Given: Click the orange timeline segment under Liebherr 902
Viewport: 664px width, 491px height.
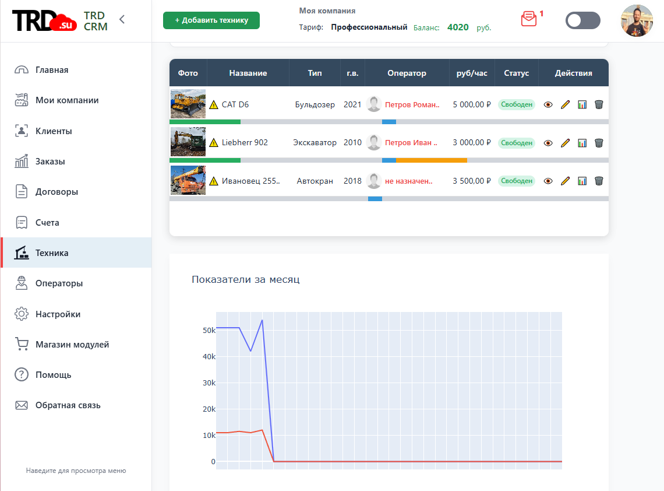Looking at the screenshot, I should coord(432,160).
